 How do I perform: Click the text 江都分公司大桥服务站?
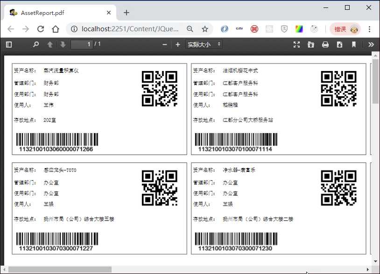click(x=248, y=120)
